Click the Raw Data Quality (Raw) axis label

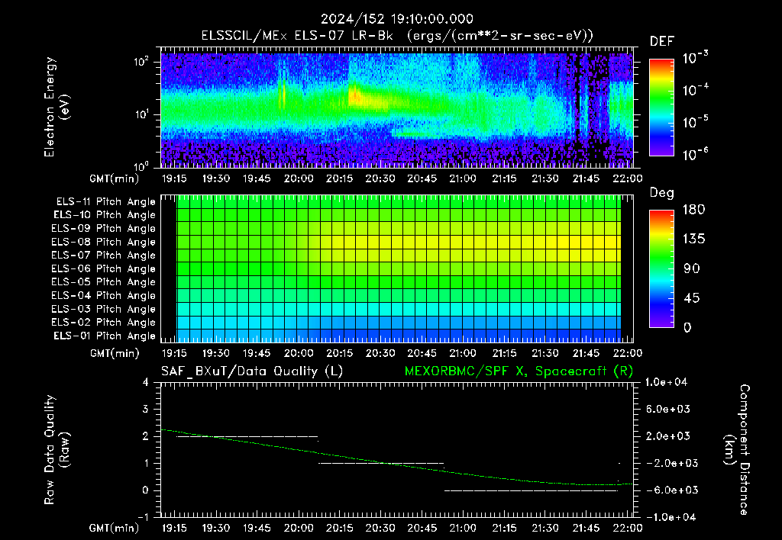(x=57, y=450)
